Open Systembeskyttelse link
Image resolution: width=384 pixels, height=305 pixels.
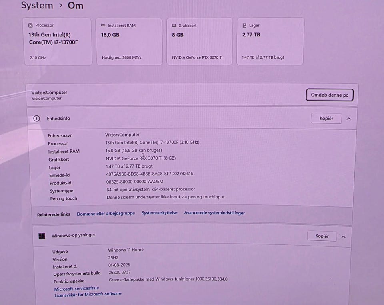pos(160,213)
